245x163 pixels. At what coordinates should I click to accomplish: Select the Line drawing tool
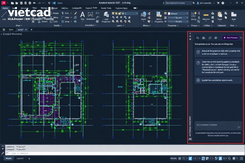click(4, 16)
